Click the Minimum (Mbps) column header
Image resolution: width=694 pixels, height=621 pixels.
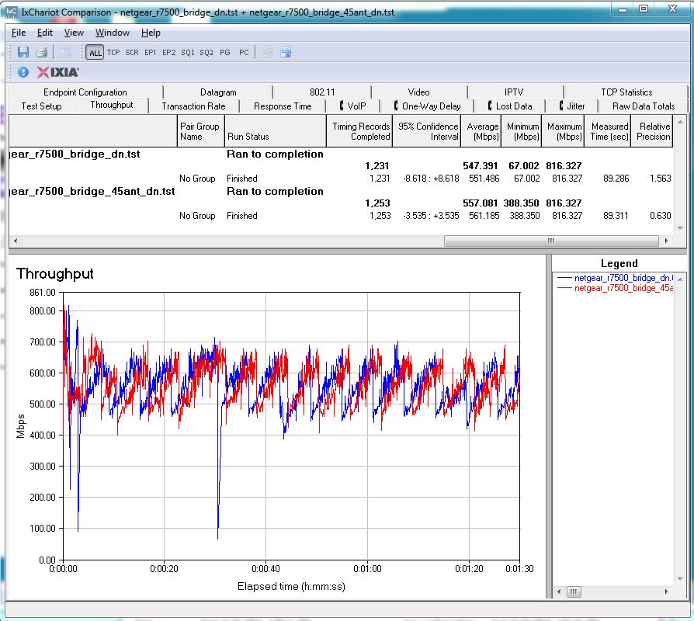coord(522,131)
